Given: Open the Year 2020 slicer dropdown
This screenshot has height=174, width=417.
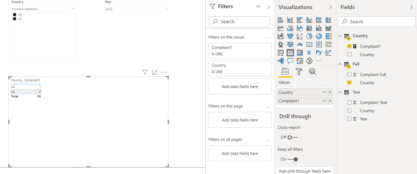Looking at the screenshot, I should (x=167, y=9).
